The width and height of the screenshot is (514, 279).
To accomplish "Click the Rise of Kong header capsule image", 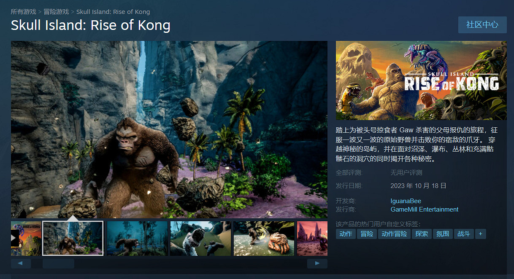I will coord(421,80).
